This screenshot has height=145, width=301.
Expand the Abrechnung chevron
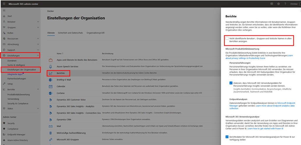tap(38, 44)
